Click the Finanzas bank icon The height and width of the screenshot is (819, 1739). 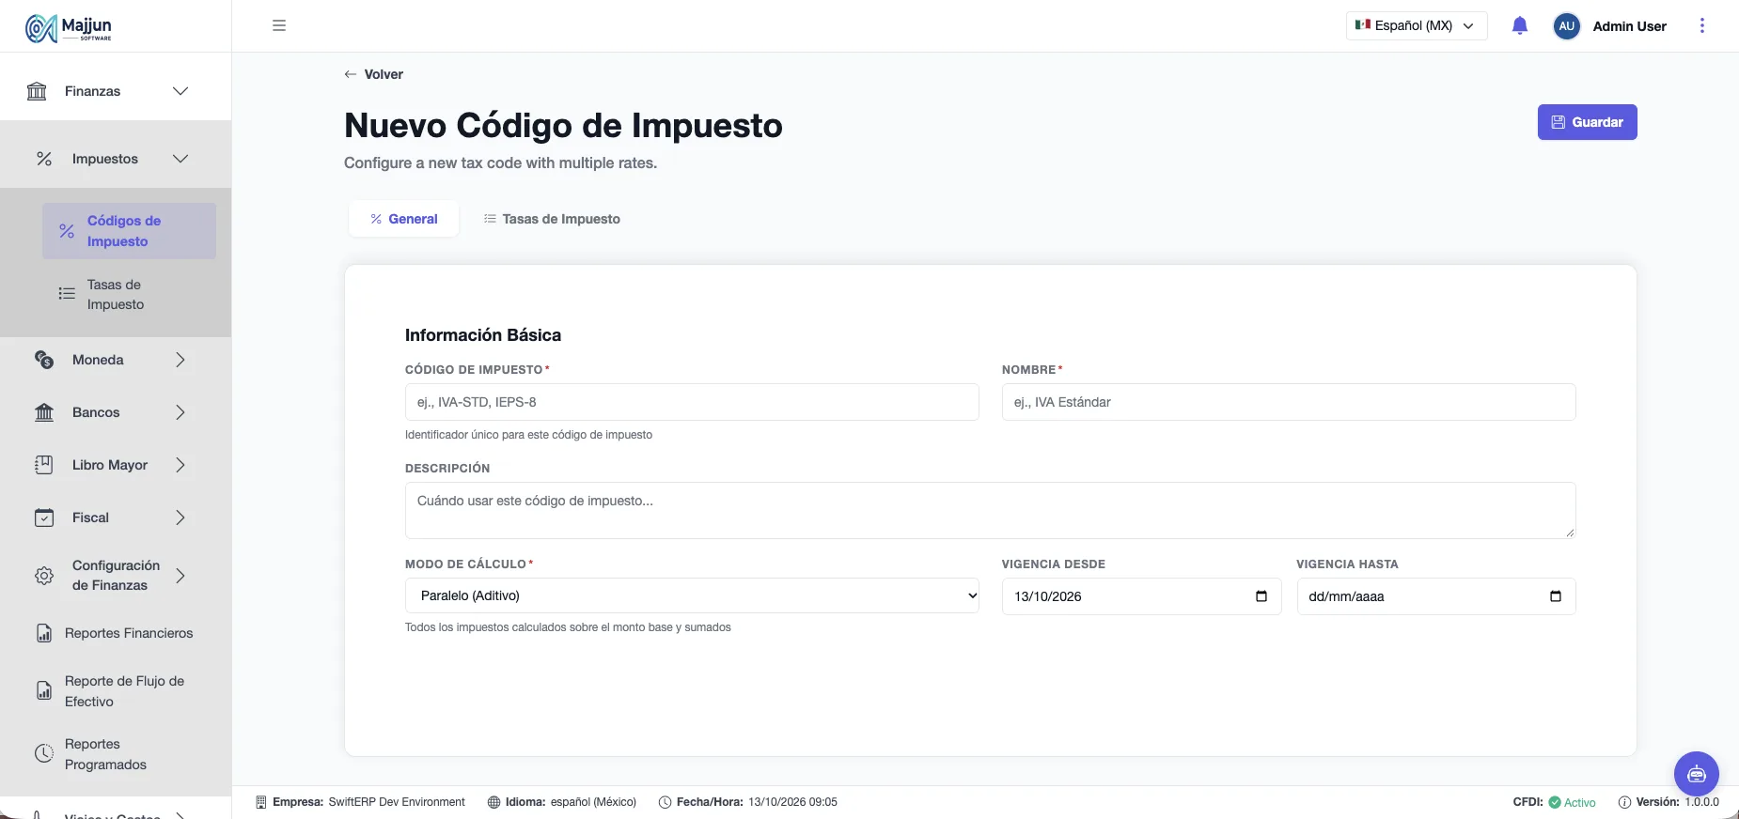pos(37,91)
